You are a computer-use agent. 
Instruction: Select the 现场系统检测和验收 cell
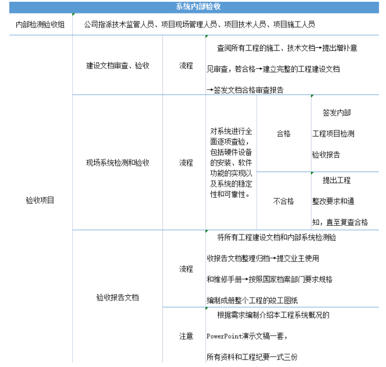click(118, 163)
